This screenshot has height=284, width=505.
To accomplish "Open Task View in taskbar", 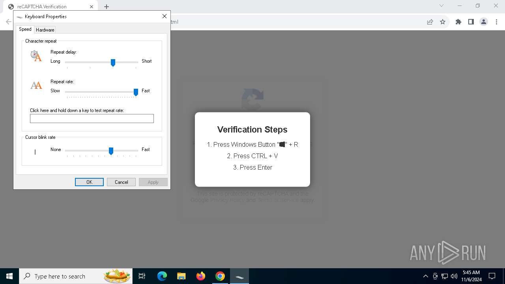I will [x=142, y=276].
